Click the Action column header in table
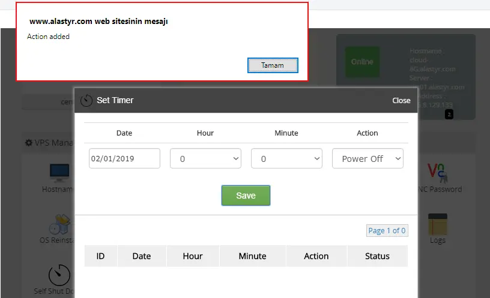The image size is (490, 298). tap(316, 256)
